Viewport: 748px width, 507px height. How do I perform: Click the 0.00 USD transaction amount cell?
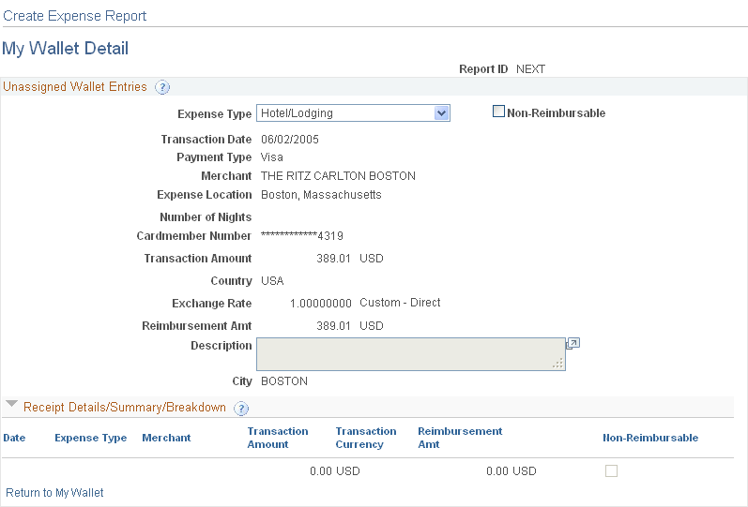click(x=335, y=471)
